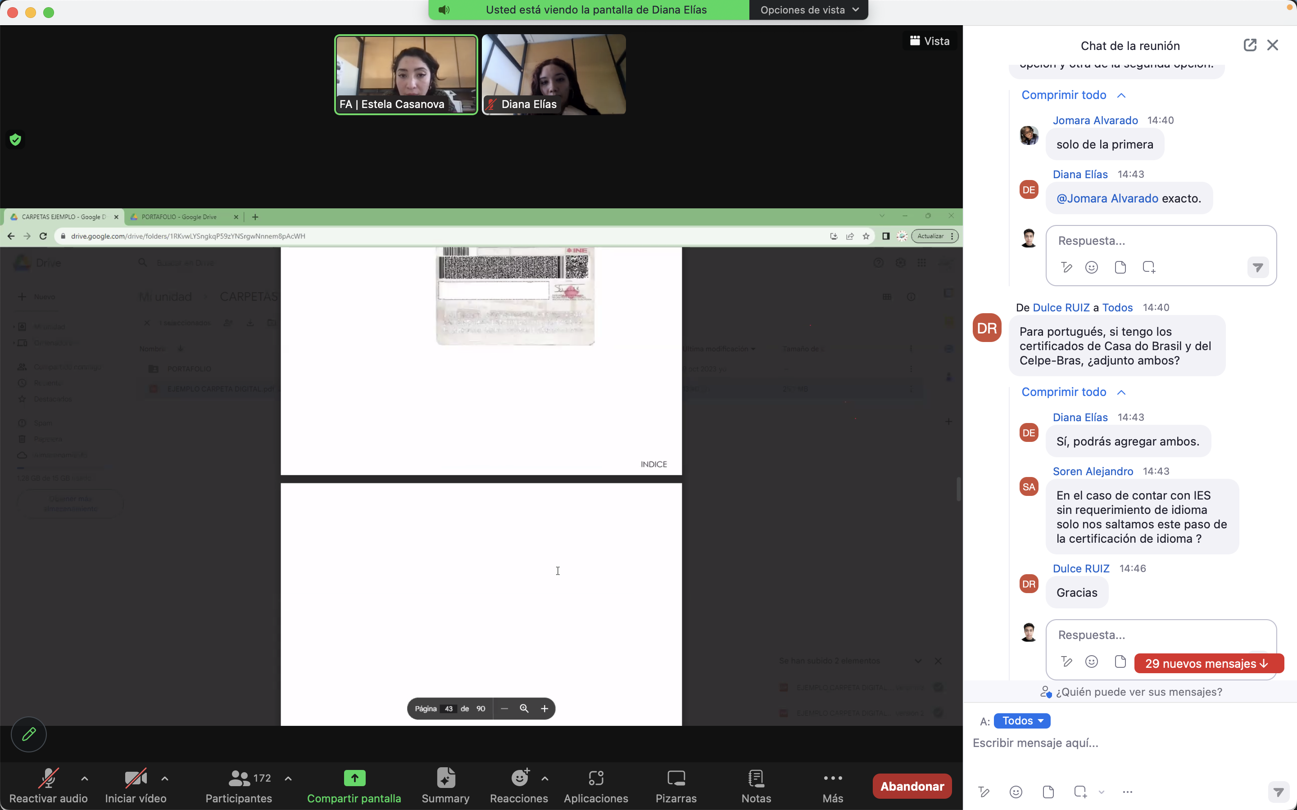This screenshot has height=810, width=1297.
Task: Click the emoji icon in message toolbar
Action: coord(1016,792)
